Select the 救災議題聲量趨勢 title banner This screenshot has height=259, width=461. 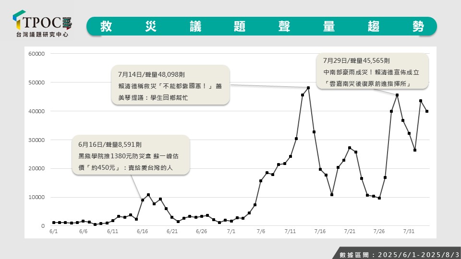[x=262, y=26]
